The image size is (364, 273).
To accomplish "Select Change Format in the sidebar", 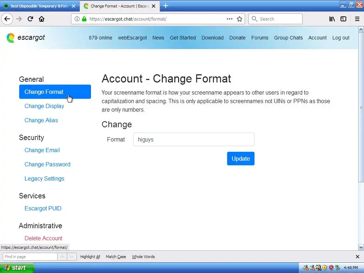I will (55, 92).
